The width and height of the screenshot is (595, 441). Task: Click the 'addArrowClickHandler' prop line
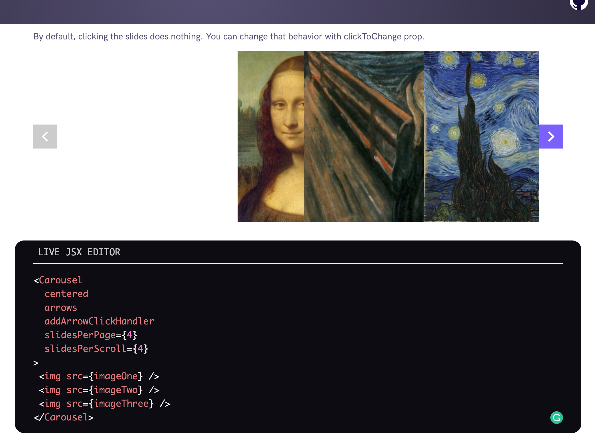[x=99, y=321]
